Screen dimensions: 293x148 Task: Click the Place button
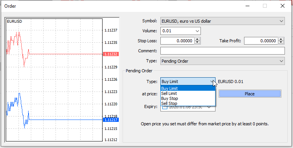(x=250, y=94)
